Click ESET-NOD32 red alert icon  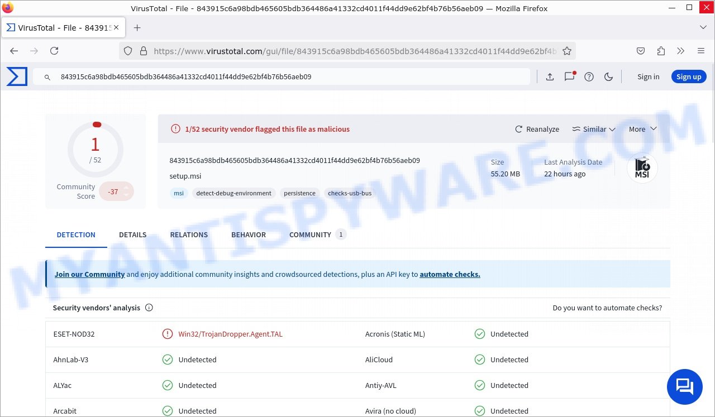[x=168, y=334]
